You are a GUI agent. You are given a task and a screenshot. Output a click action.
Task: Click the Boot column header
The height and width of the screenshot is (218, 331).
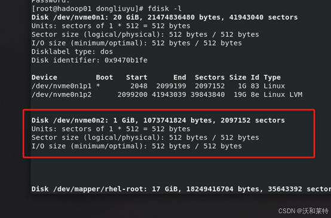(x=105, y=78)
